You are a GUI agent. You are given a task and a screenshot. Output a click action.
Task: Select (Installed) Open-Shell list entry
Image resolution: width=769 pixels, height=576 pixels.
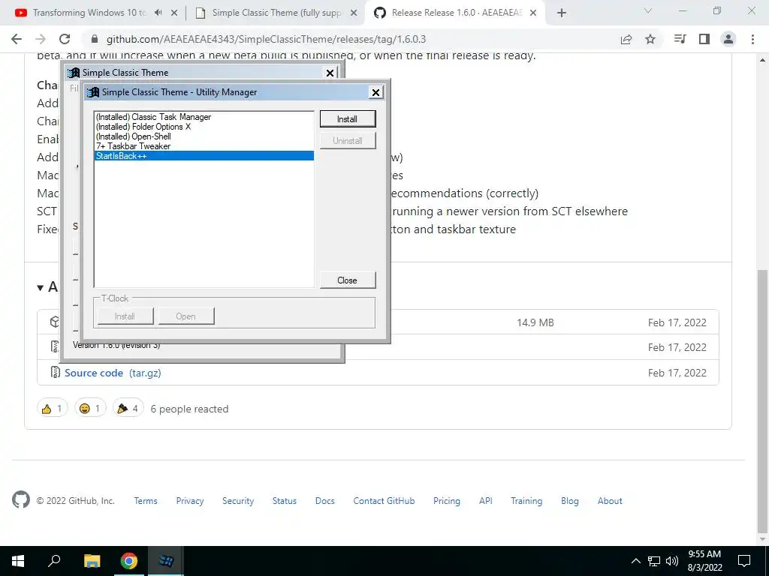click(x=204, y=136)
